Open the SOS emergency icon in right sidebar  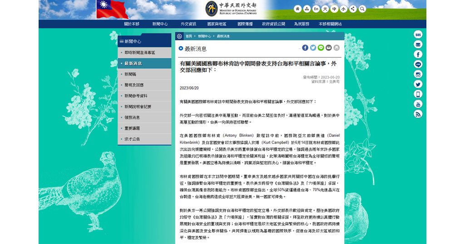click(x=418, y=34)
